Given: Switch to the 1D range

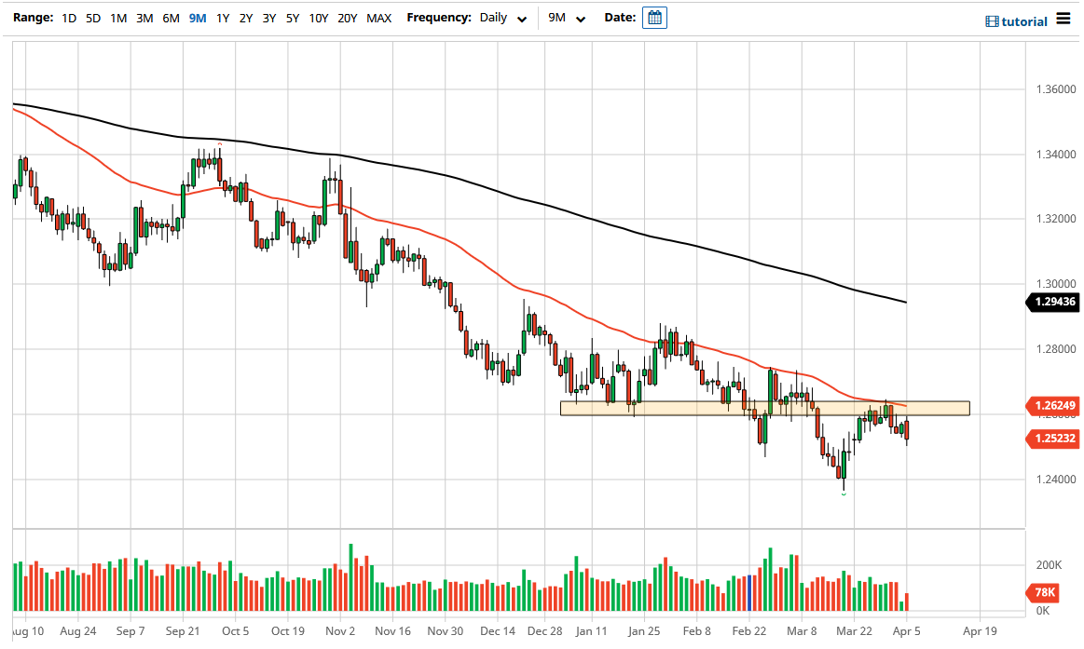Looking at the screenshot, I should point(68,17).
